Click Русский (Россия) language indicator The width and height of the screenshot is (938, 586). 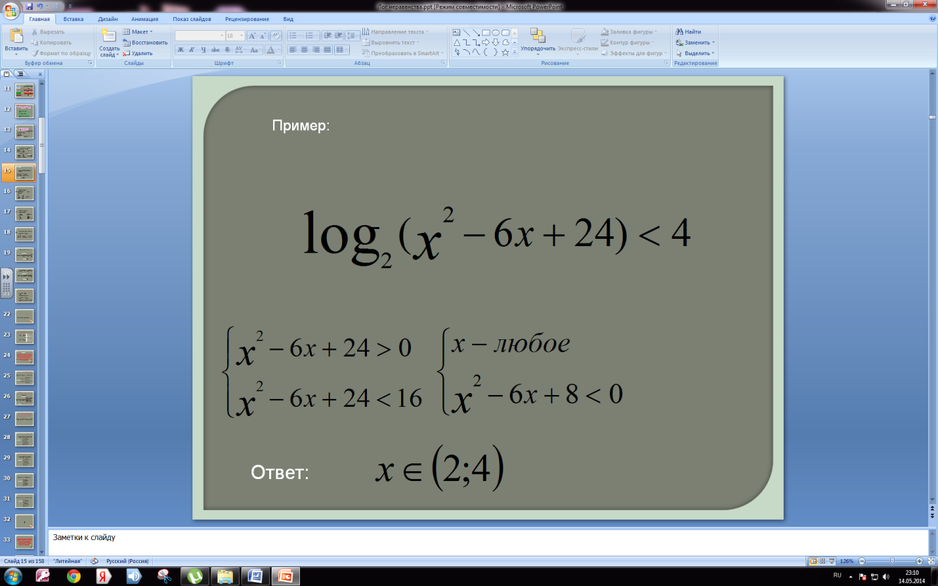pos(127,561)
